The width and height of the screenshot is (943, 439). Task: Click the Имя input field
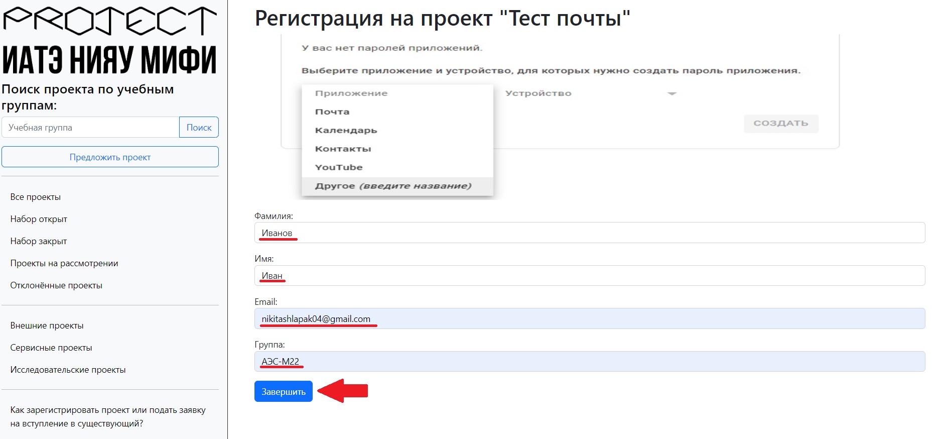pos(590,275)
